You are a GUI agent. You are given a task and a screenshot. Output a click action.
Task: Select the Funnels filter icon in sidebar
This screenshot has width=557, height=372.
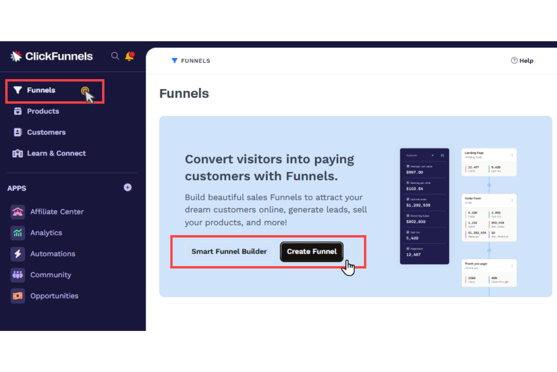(18, 90)
